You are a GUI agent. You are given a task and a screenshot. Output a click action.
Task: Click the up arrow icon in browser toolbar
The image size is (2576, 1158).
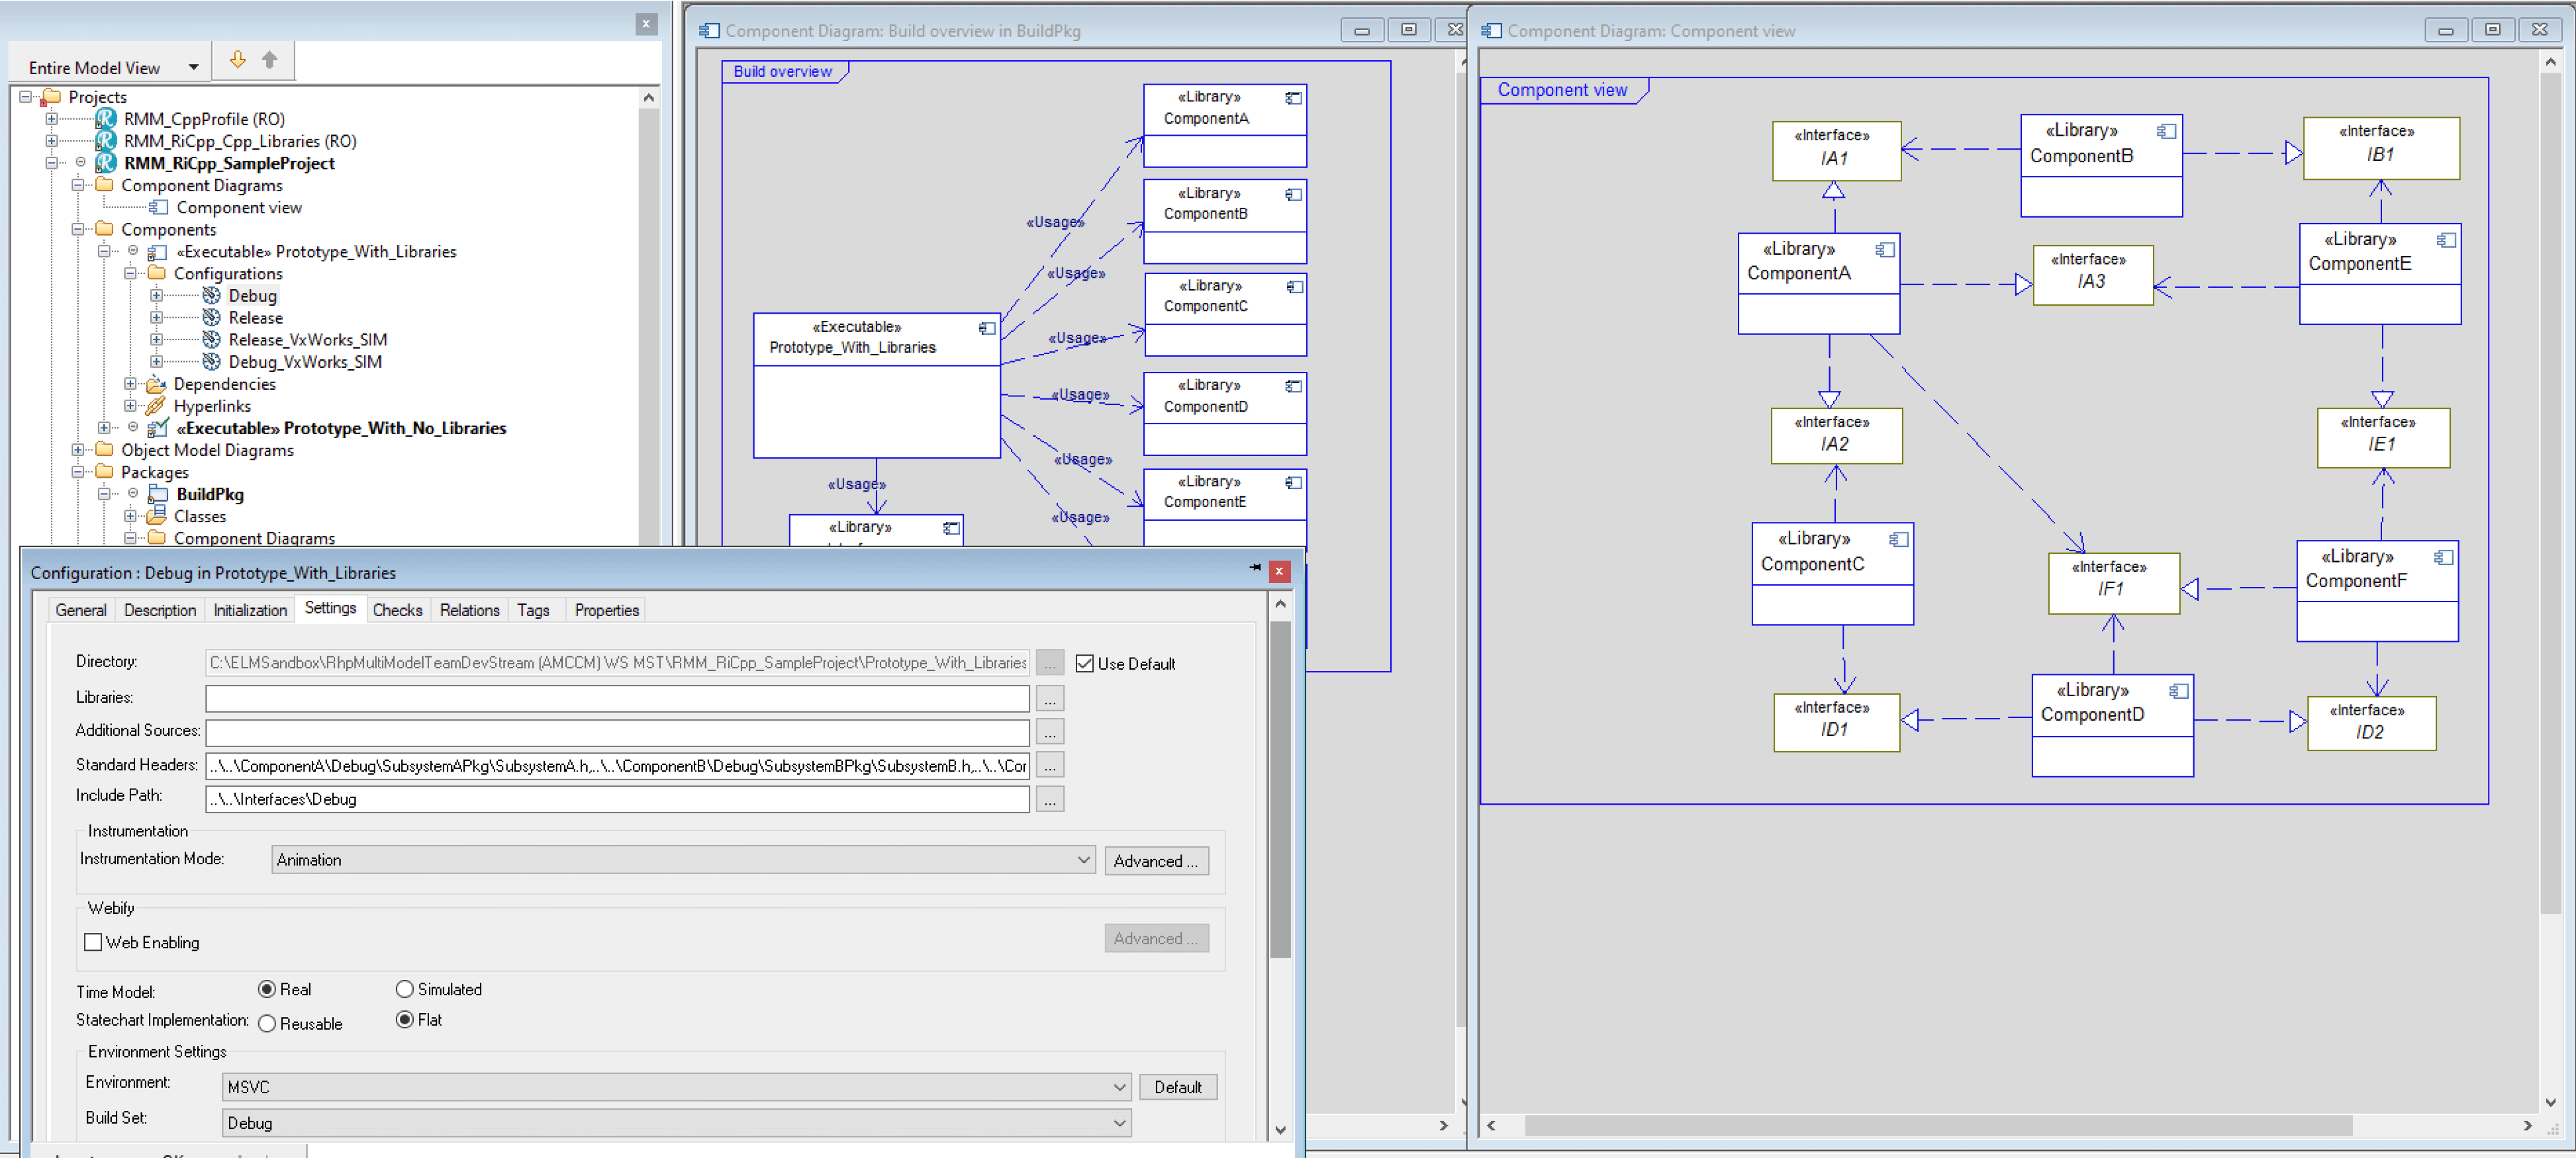pyautogui.click(x=270, y=60)
